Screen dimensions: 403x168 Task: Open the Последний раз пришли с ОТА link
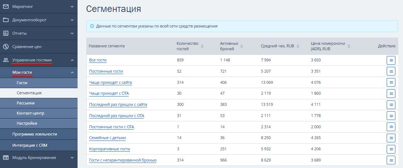point(116,116)
